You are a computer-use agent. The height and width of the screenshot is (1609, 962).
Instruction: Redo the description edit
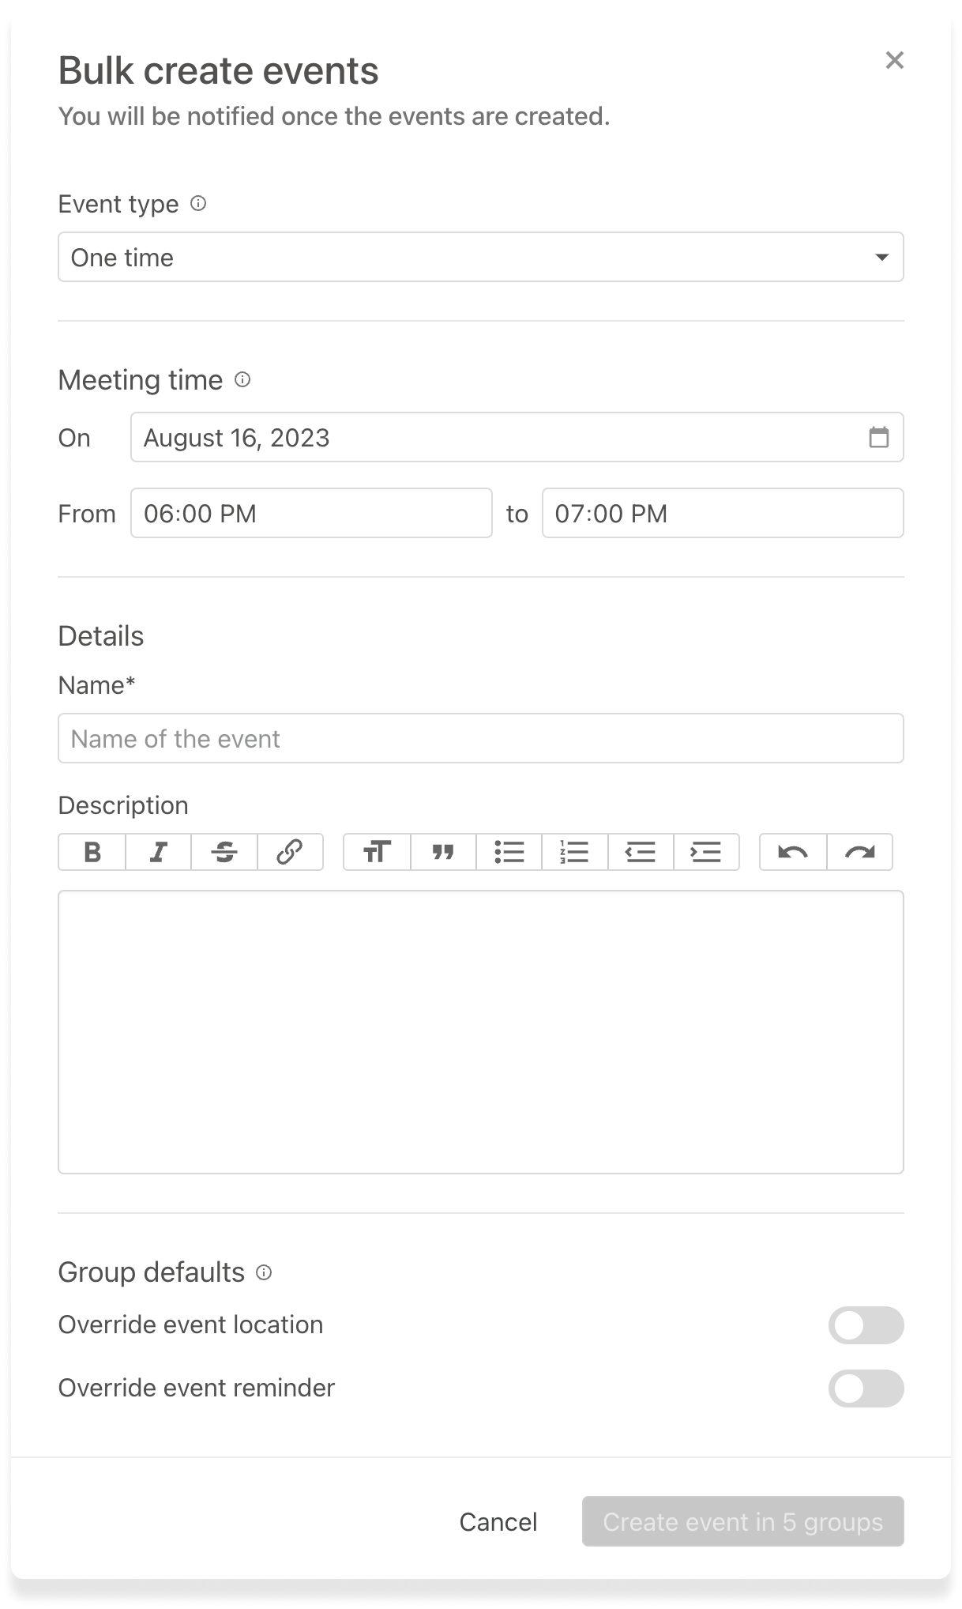(x=859, y=852)
